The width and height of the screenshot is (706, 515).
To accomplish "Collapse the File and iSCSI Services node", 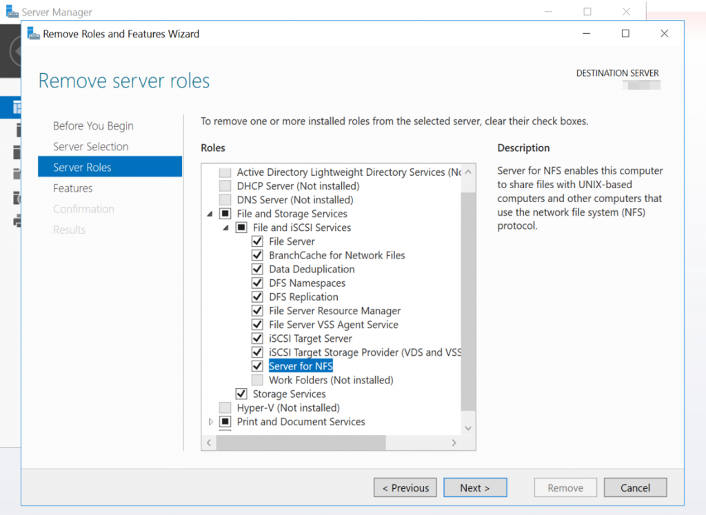I will pos(226,228).
